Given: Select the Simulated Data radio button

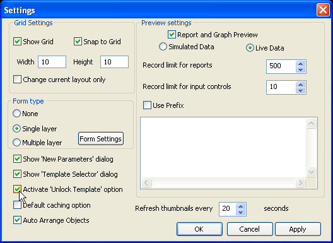Looking at the screenshot, I should (x=163, y=47).
